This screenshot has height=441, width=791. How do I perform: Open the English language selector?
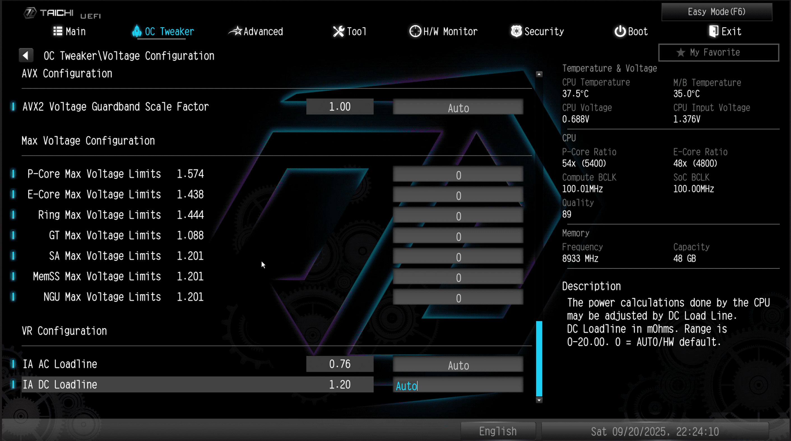tap(498, 431)
